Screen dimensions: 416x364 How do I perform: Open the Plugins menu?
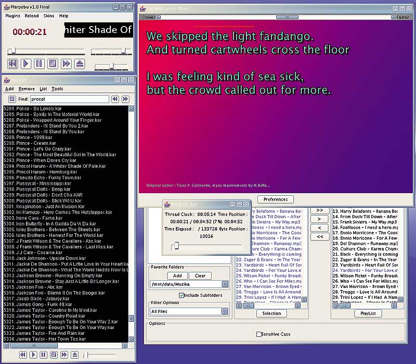12,16
